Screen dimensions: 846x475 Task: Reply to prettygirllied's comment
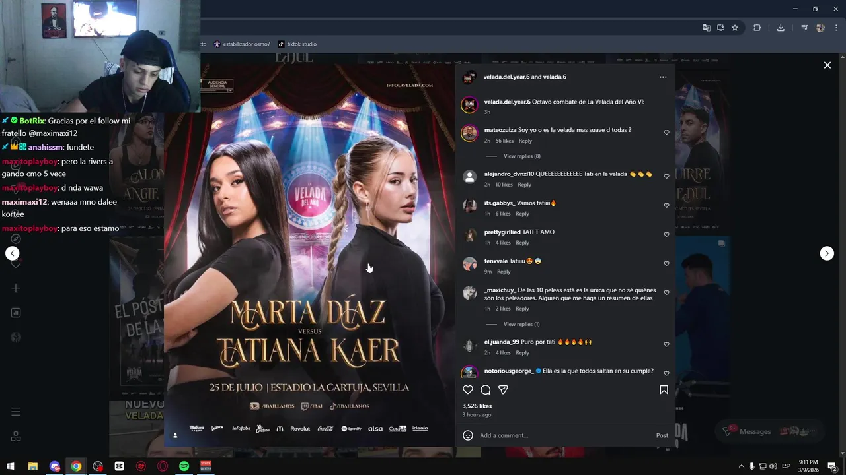tap(522, 243)
